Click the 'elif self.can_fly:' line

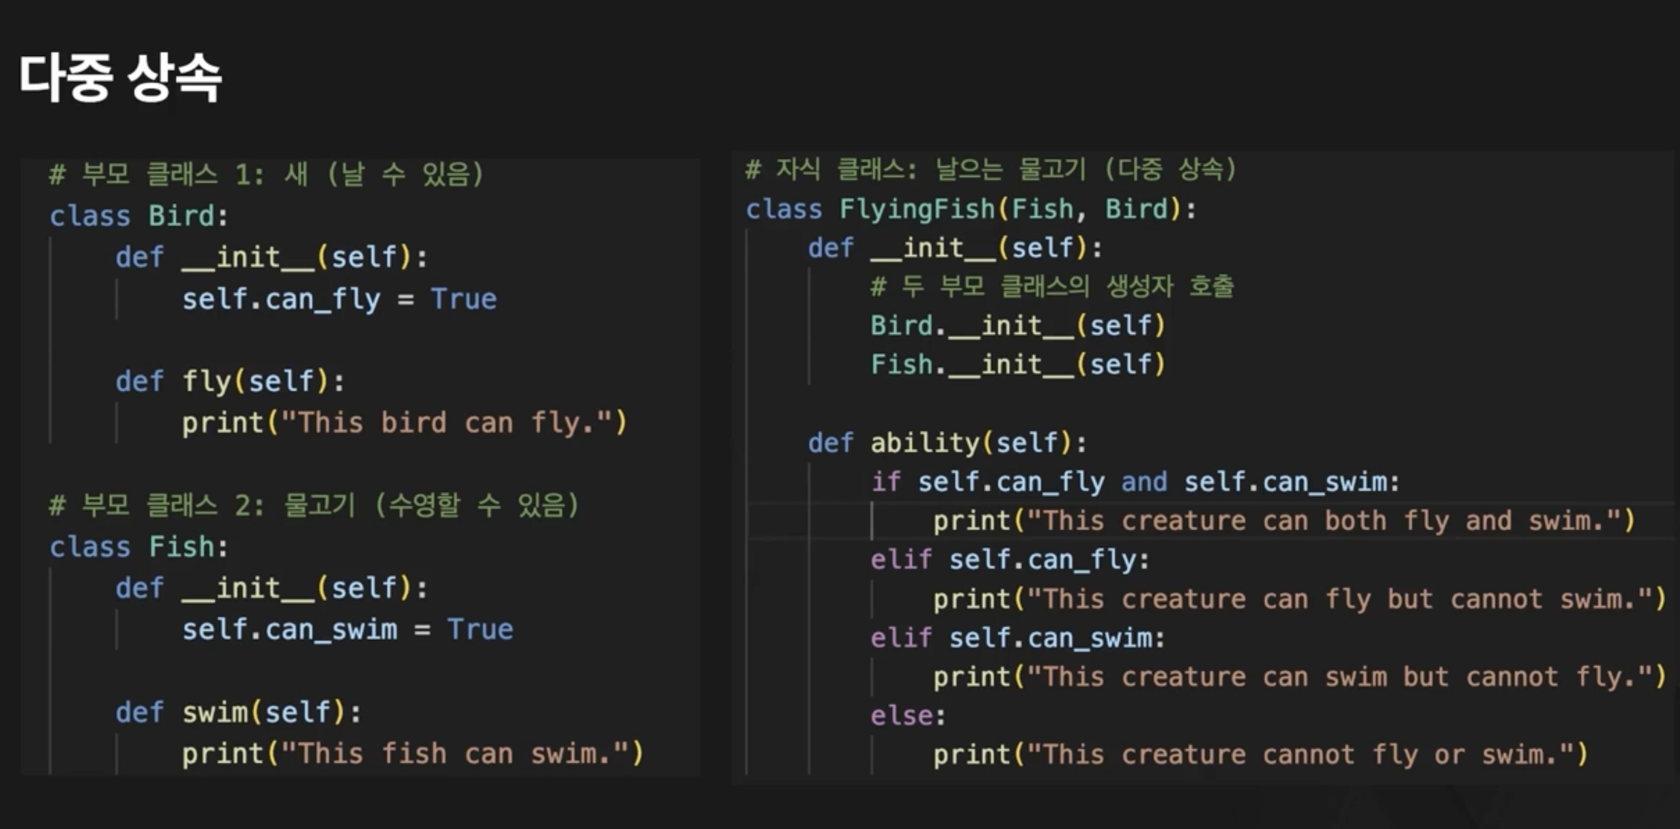pos(1010,560)
